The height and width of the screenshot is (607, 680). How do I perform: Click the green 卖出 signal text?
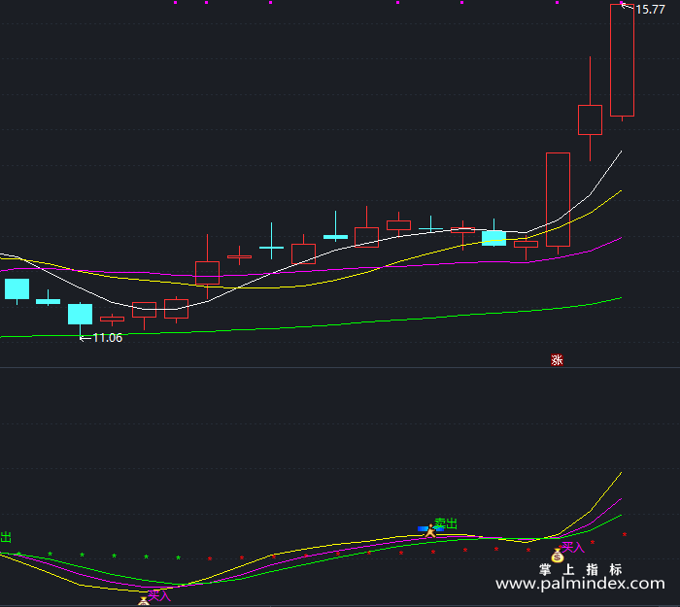(x=446, y=523)
